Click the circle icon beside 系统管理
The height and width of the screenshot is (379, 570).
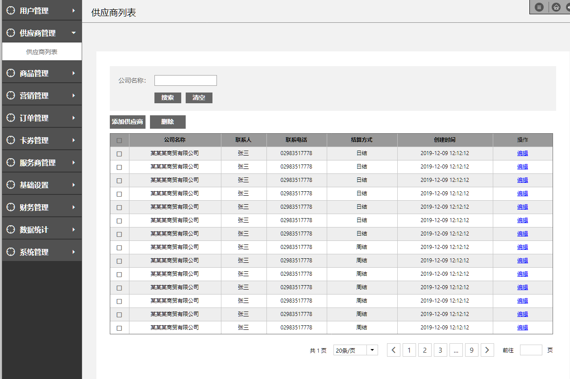coord(11,252)
